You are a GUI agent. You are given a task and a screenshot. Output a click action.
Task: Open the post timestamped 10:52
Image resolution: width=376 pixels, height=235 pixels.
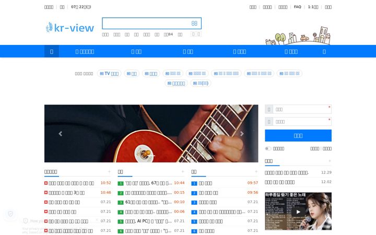71,183
